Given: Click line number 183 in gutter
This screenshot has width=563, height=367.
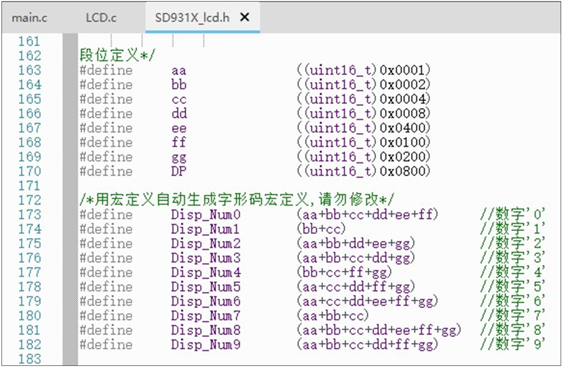Looking at the screenshot, I should [x=30, y=359].
